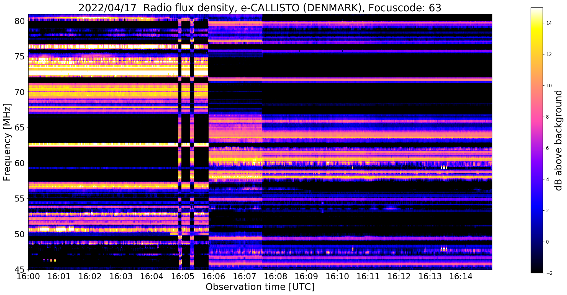The image size is (567, 295).
Task: Click the plot title mentioning e-CALLISTO (DENMARK)
Action: (260, 7)
